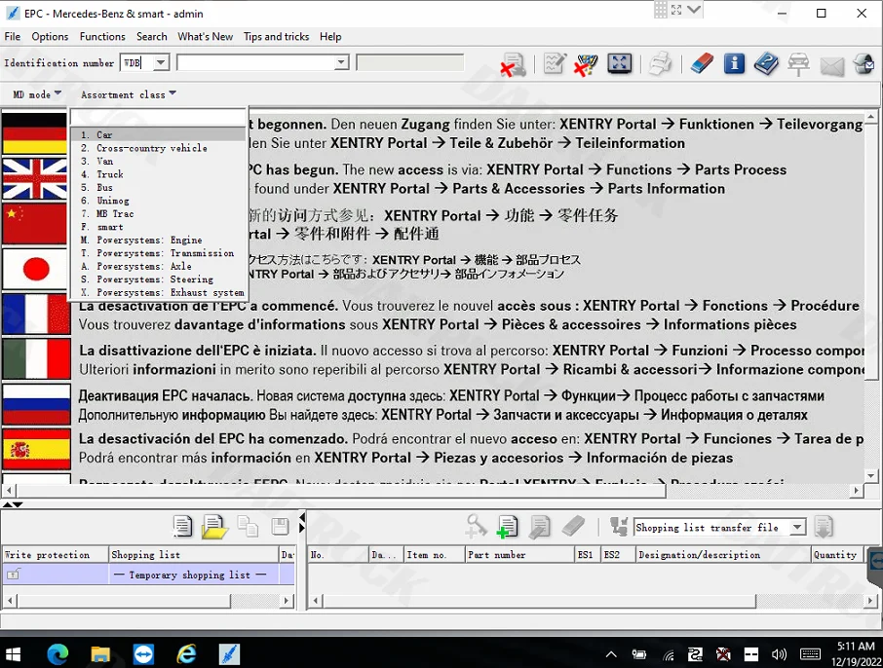Click the grey envelope mail icon

[x=831, y=66]
